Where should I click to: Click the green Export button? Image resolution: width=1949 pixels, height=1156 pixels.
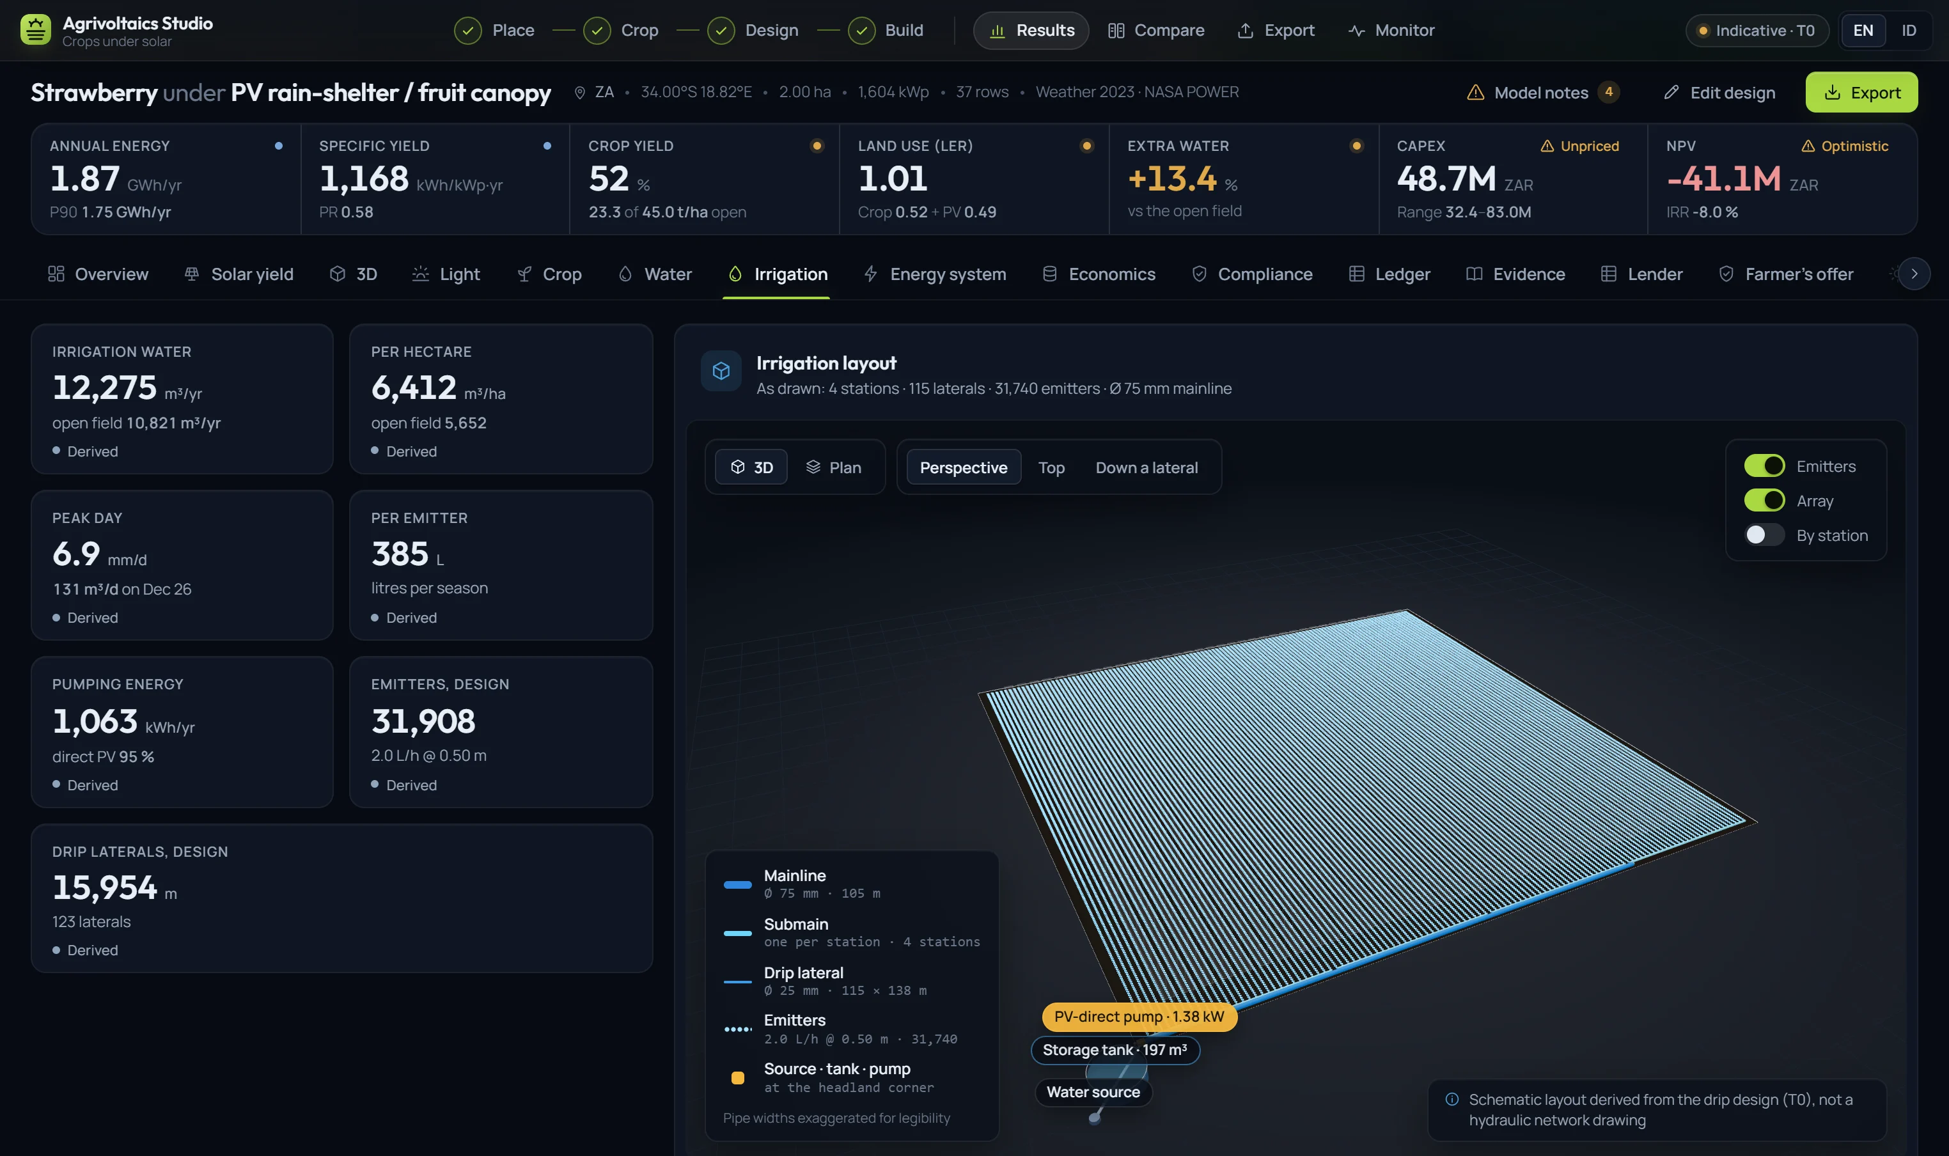(1861, 93)
